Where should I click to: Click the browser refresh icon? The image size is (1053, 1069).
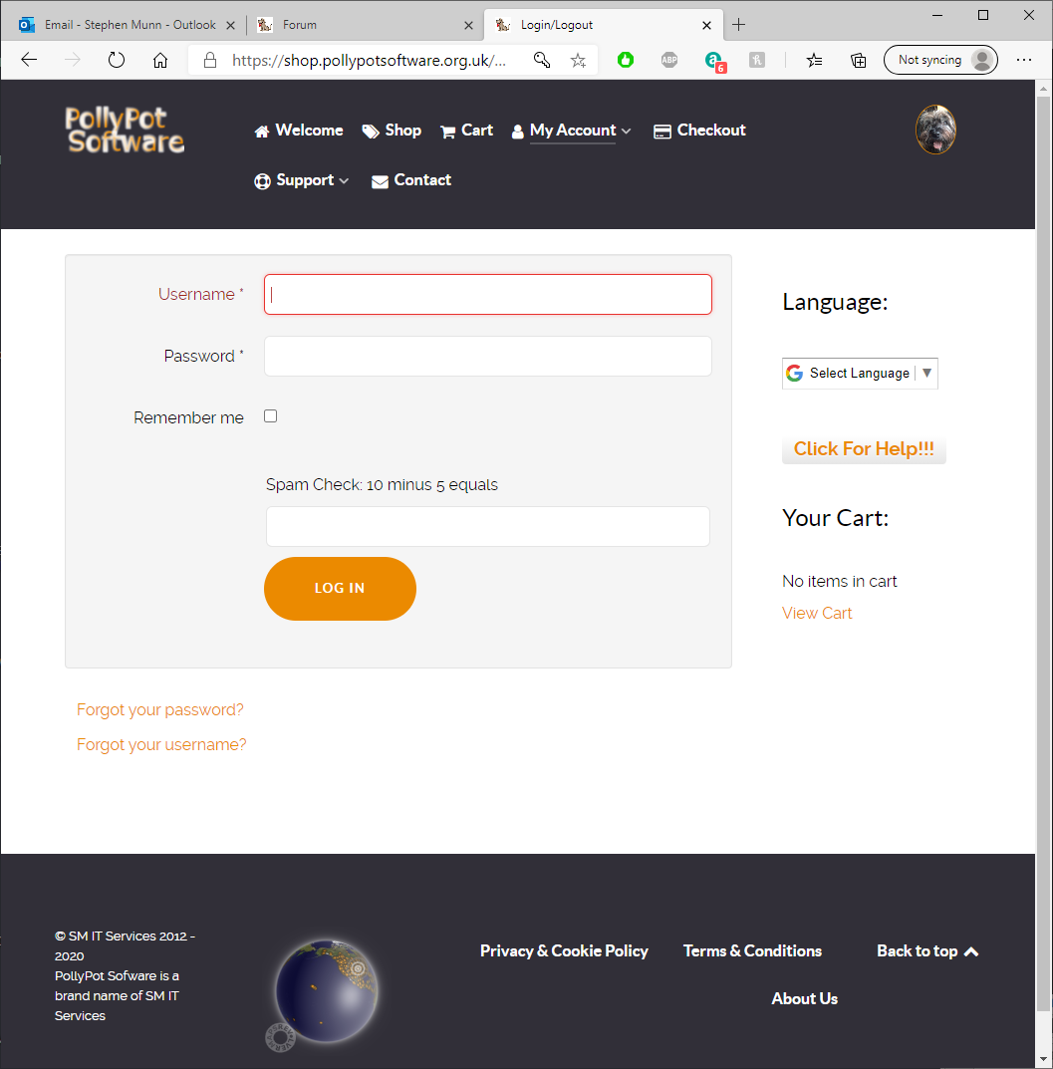tap(117, 60)
